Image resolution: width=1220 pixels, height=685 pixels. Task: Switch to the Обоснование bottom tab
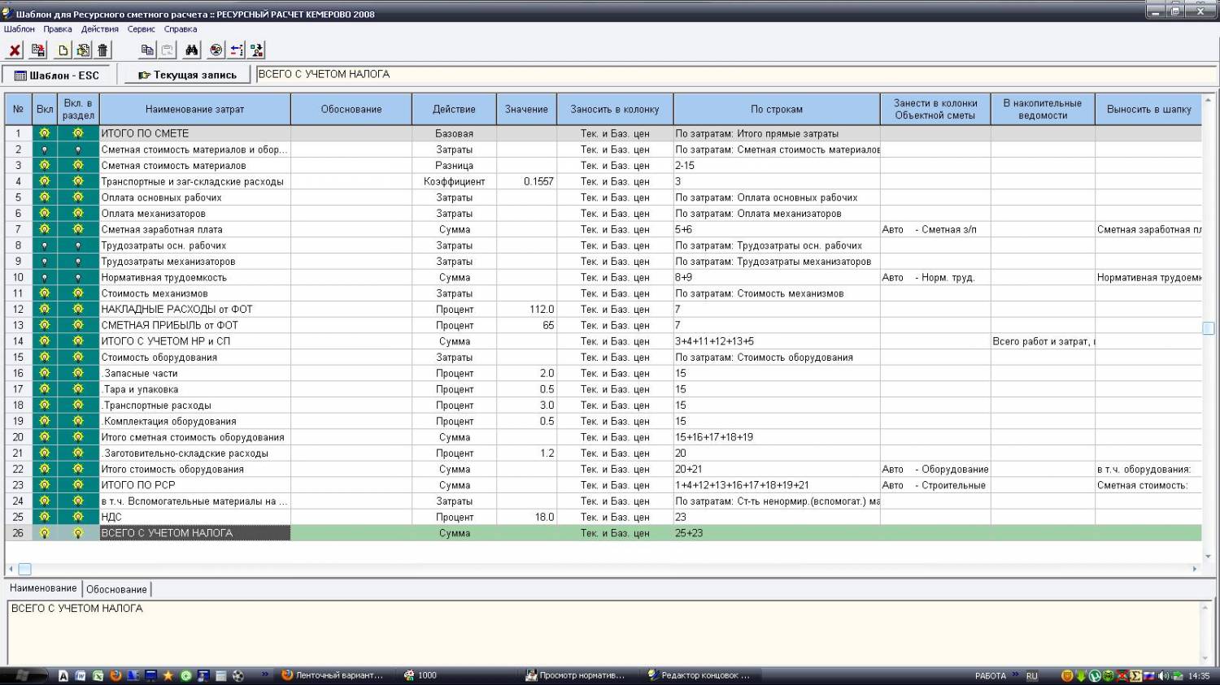pyautogui.click(x=116, y=589)
